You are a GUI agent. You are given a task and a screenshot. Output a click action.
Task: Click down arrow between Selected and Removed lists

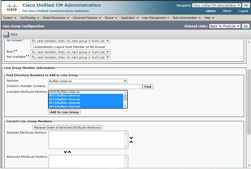[65, 152]
